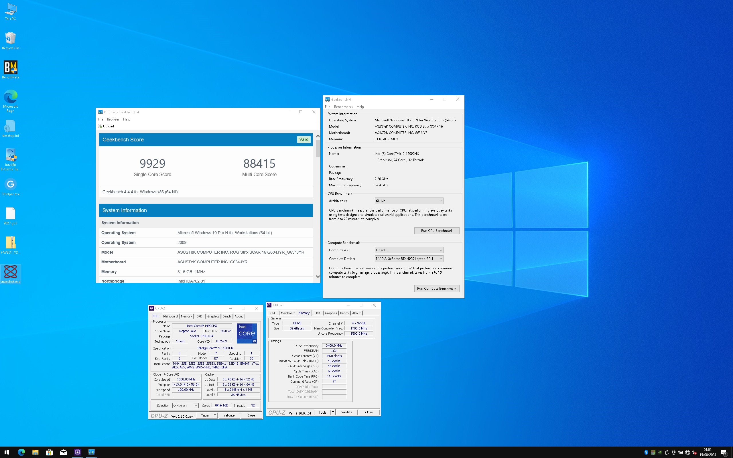Open the Compute API OpenCL dropdown
Viewport: 733px width, 458px height.
click(409, 250)
